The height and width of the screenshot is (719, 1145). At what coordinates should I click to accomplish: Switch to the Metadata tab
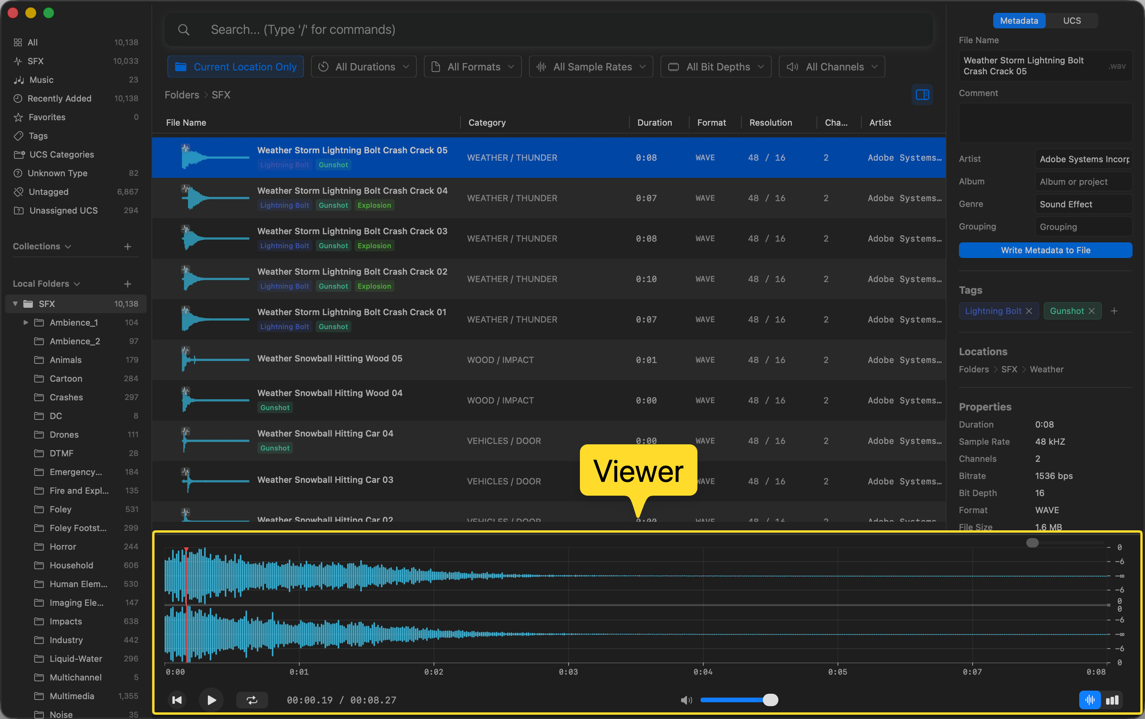pyautogui.click(x=1019, y=21)
